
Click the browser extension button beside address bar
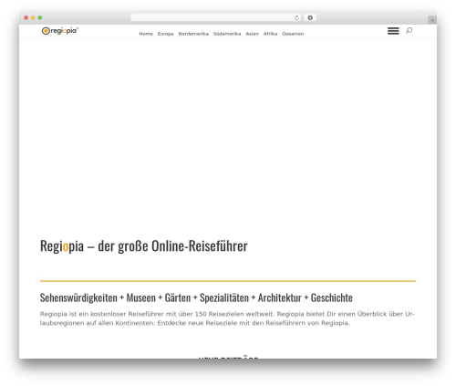click(310, 18)
